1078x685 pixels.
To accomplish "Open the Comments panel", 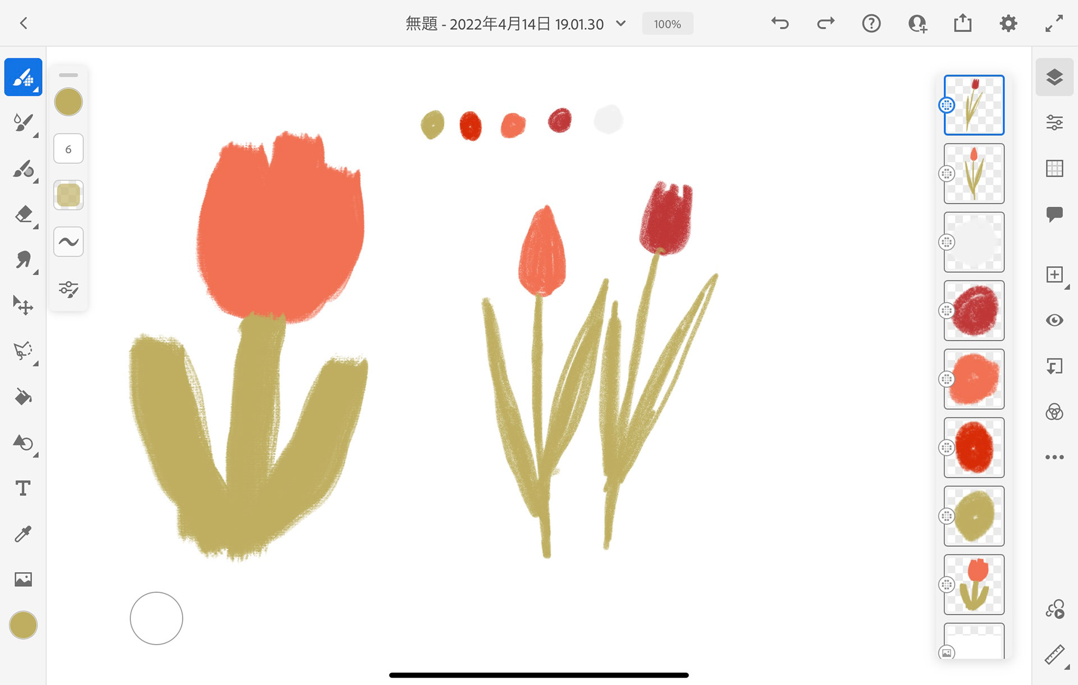I will click(x=1054, y=214).
